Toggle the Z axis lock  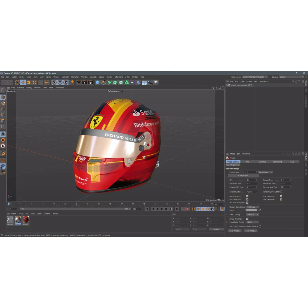click(66, 82)
